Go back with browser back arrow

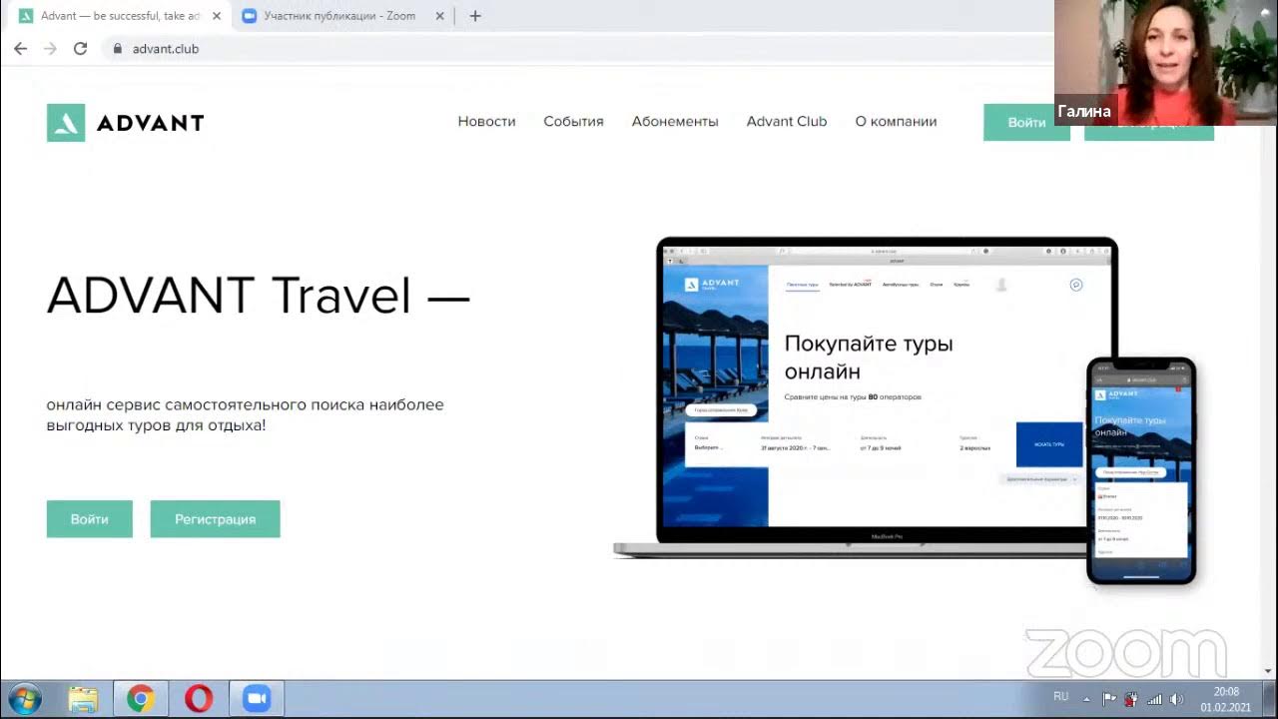[x=20, y=48]
